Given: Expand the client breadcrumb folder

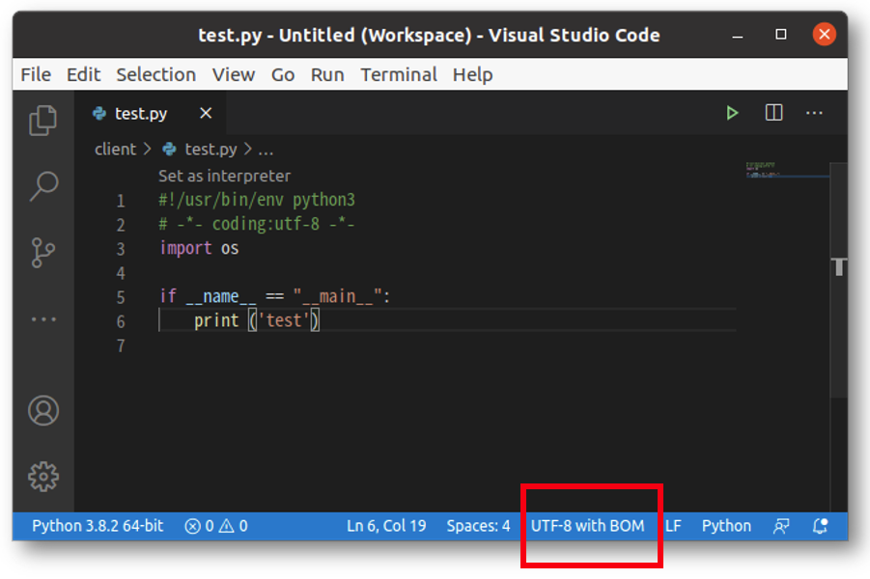Looking at the screenshot, I should click(115, 150).
